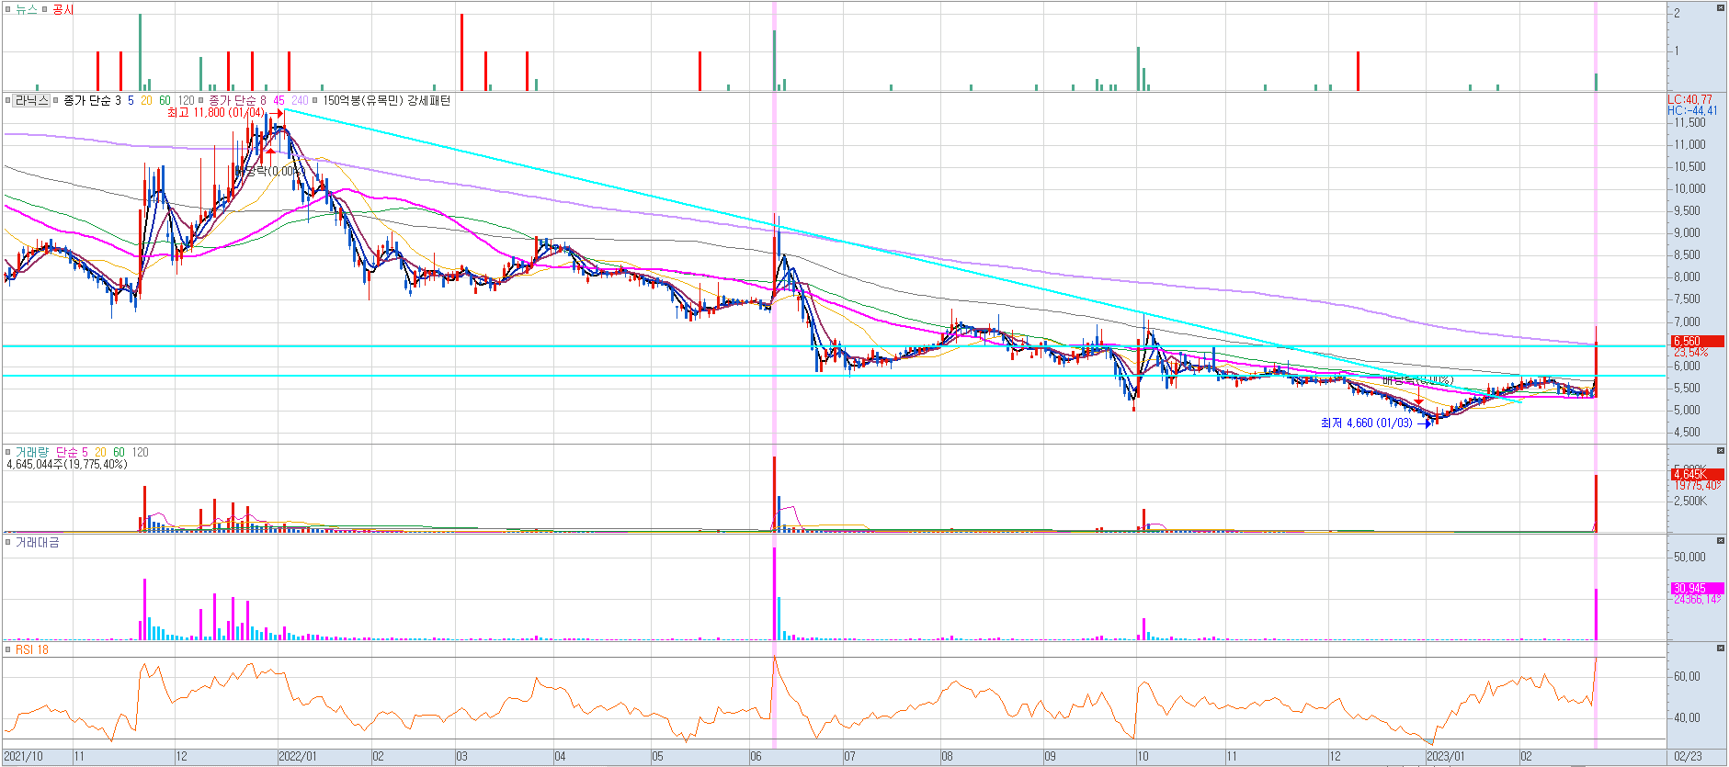Click 단순 5 in the volume legend
This screenshot has width=1729, height=767.
pos(72,452)
